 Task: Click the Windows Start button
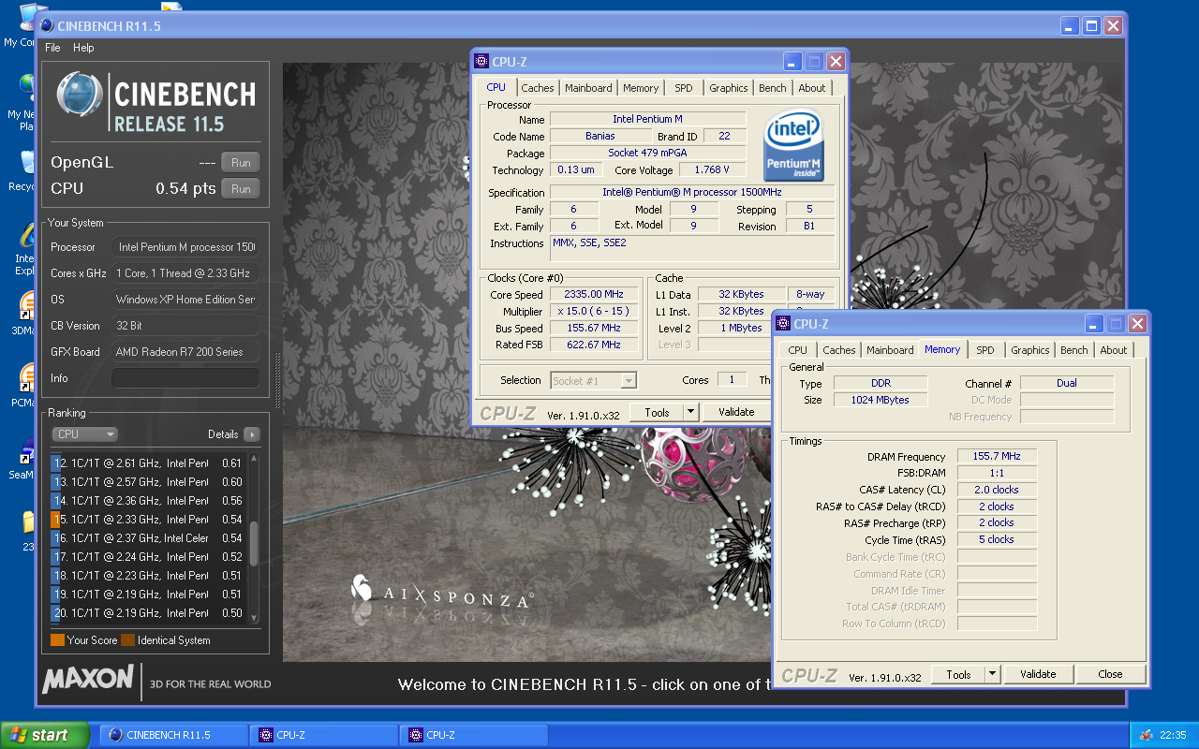45,735
